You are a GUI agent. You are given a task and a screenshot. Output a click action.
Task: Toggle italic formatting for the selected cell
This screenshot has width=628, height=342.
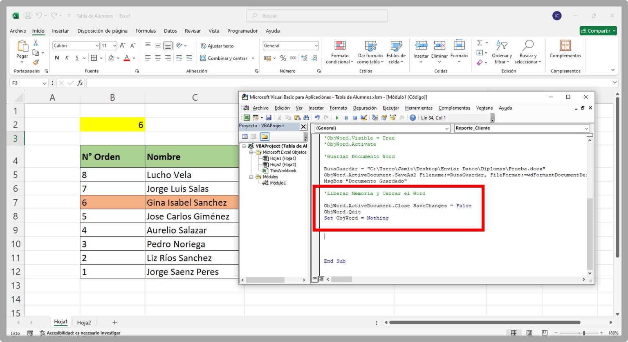67,58
